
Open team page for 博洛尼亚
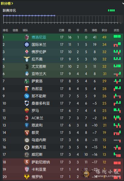coord(39,37)
